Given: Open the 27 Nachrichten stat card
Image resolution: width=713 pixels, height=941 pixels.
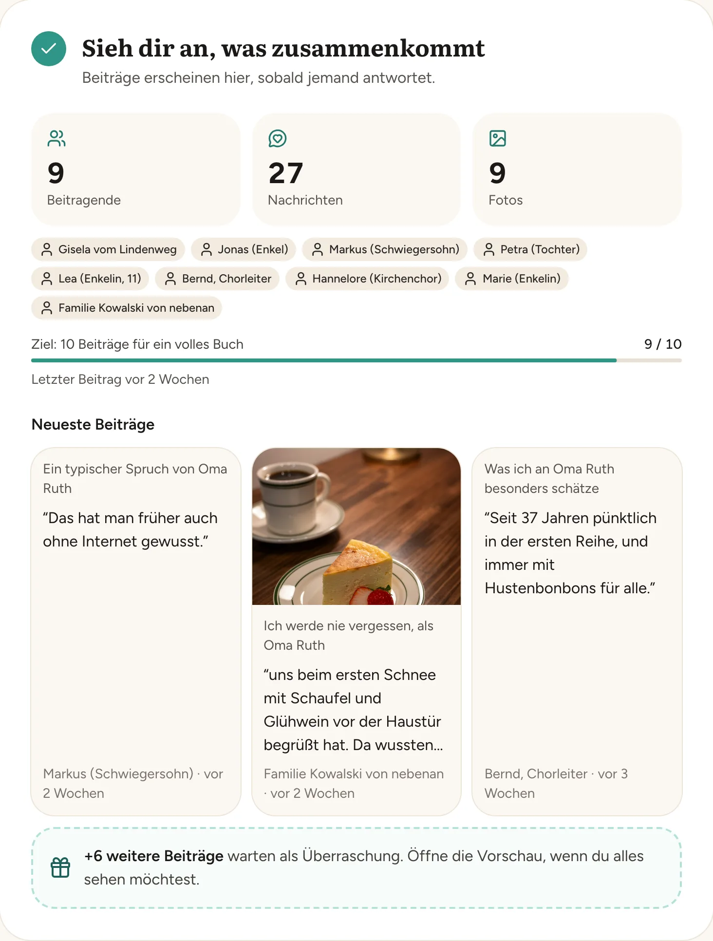Looking at the screenshot, I should click(356, 169).
